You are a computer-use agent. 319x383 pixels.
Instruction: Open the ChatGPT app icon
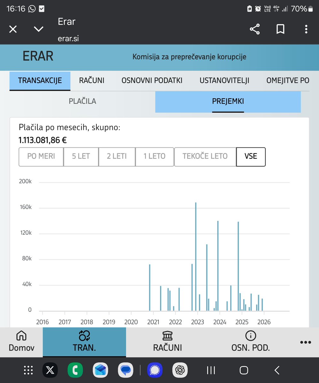180,370
